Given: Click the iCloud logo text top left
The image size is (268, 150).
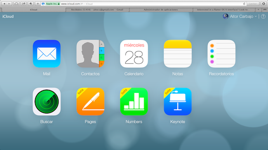Looking at the screenshot, I should [x=8, y=16].
